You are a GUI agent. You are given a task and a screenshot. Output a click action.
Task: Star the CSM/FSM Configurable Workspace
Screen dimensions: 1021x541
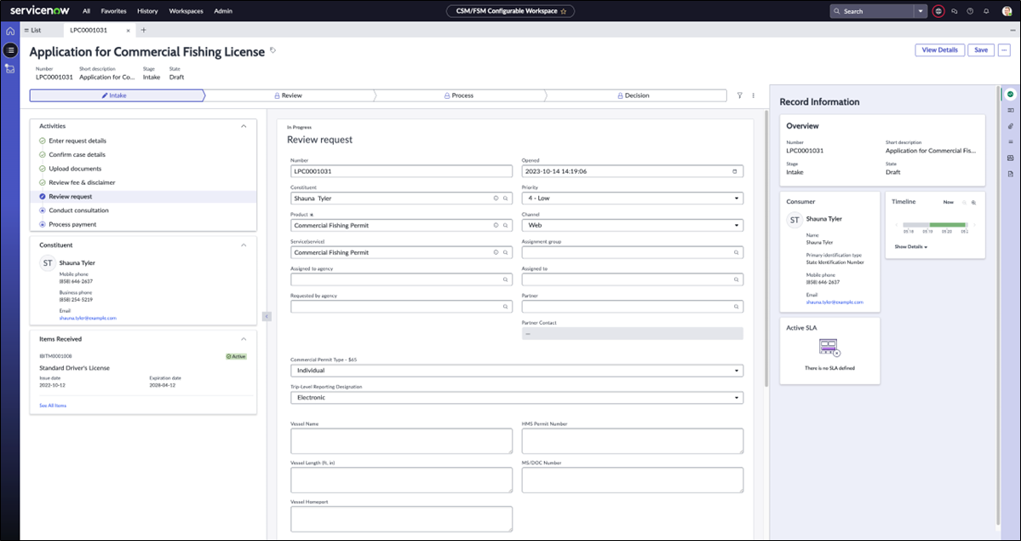coord(563,11)
